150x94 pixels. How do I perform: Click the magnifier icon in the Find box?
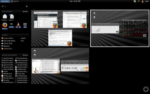(x=27, y=6)
